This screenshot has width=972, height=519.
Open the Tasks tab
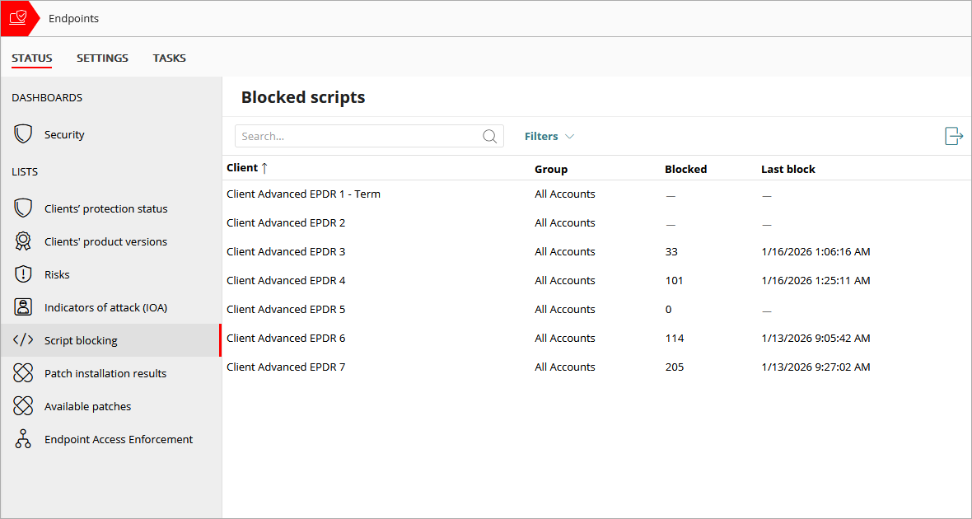point(169,58)
